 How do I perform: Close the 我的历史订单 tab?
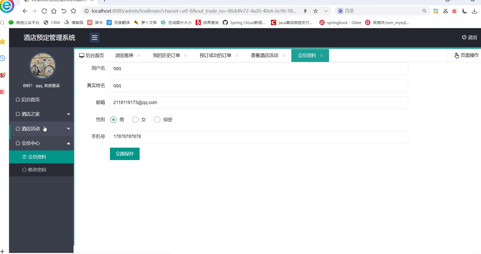tap(186, 55)
